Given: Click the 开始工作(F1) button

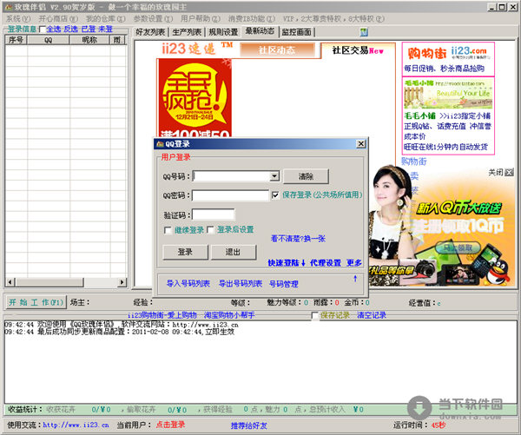Looking at the screenshot, I should pos(36,302).
